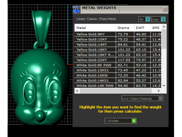Click the 75.57 DWT value
The height and width of the screenshot is (137, 182).
pos(141,60)
